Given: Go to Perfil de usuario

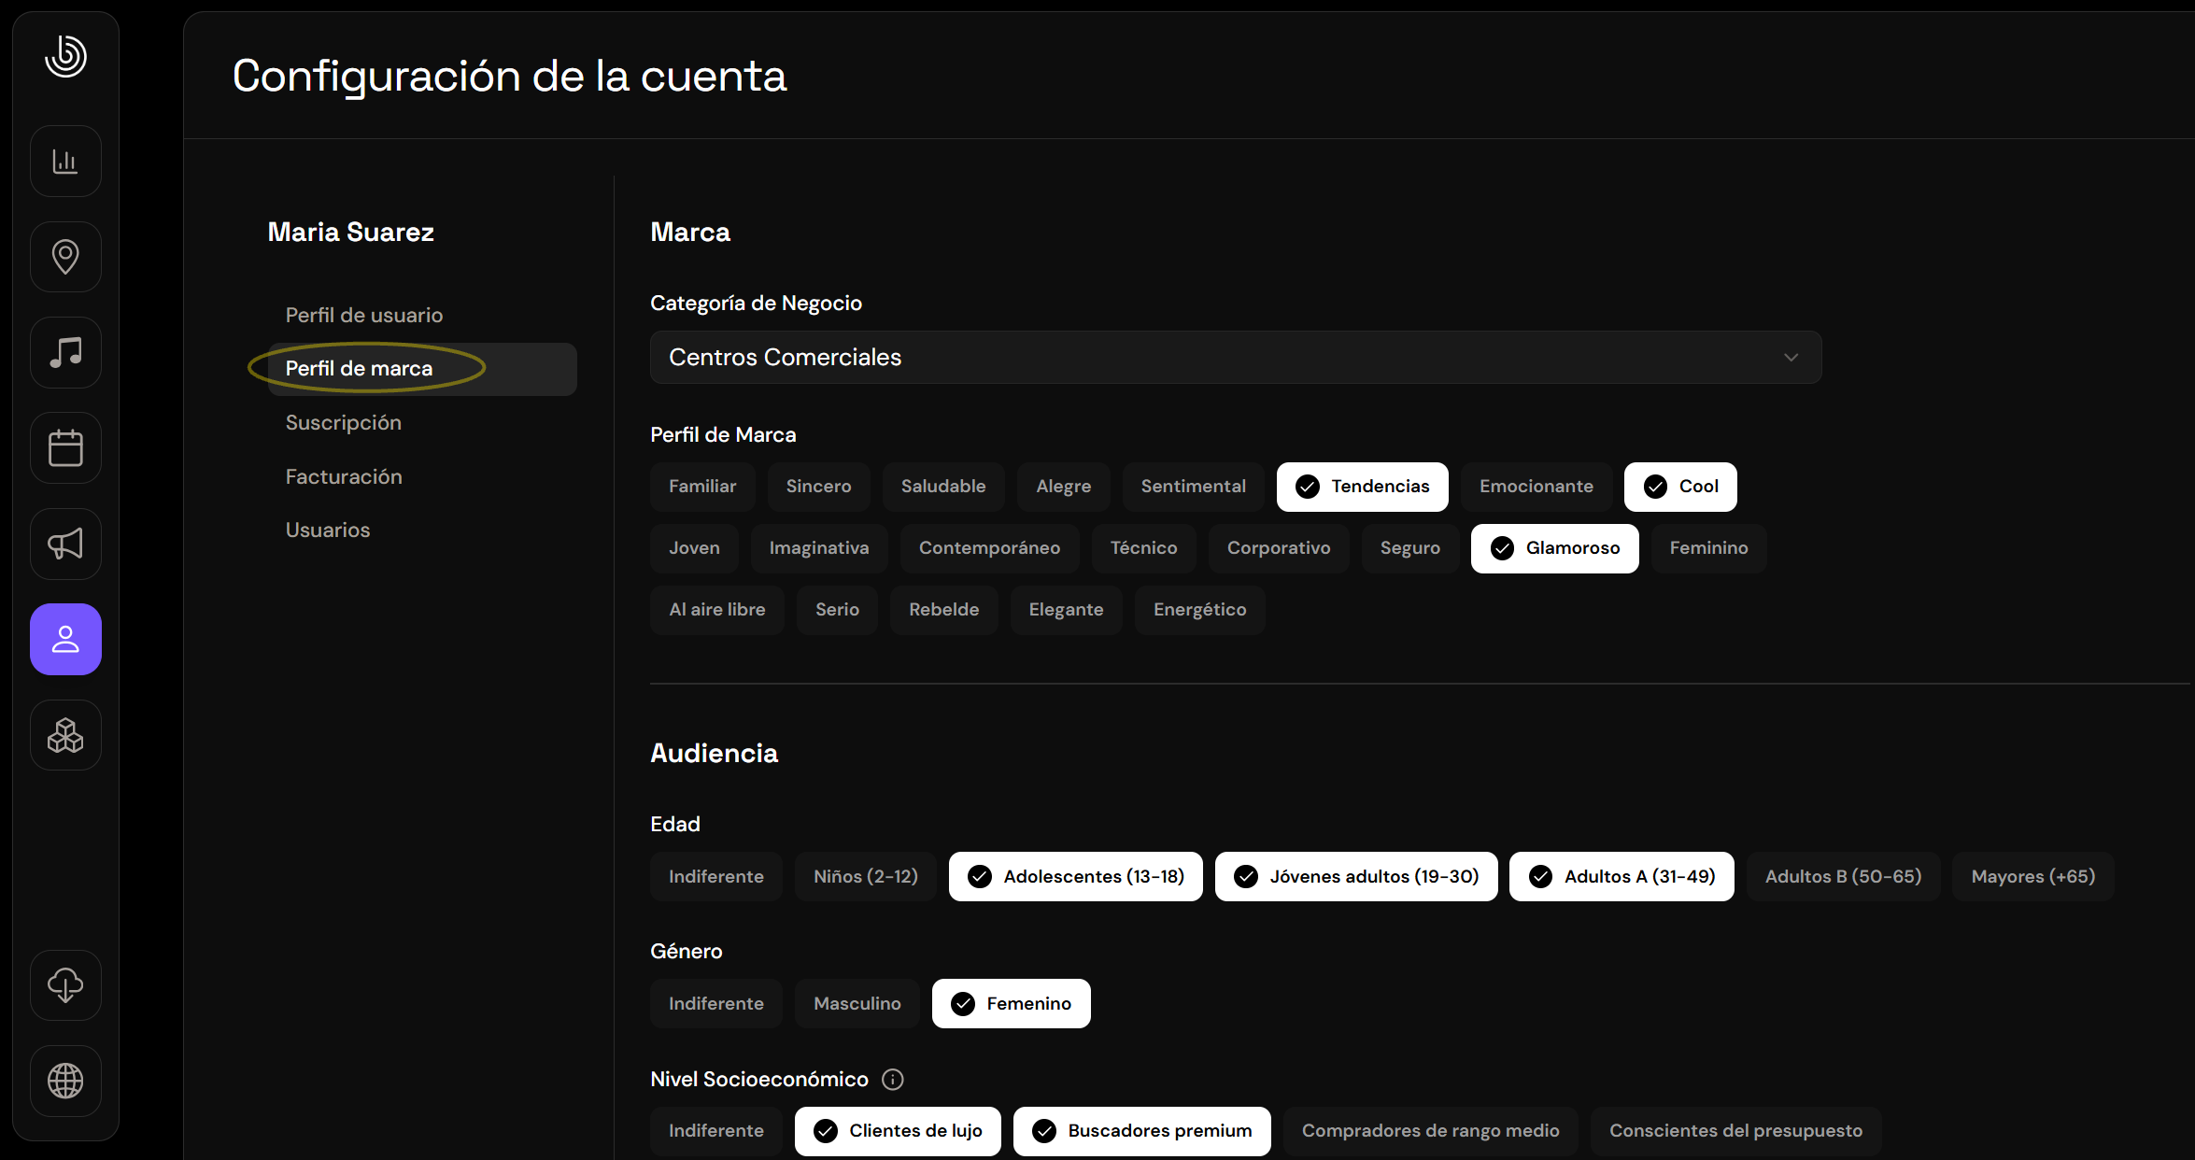Looking at the screenshot, I should [364, 316].
